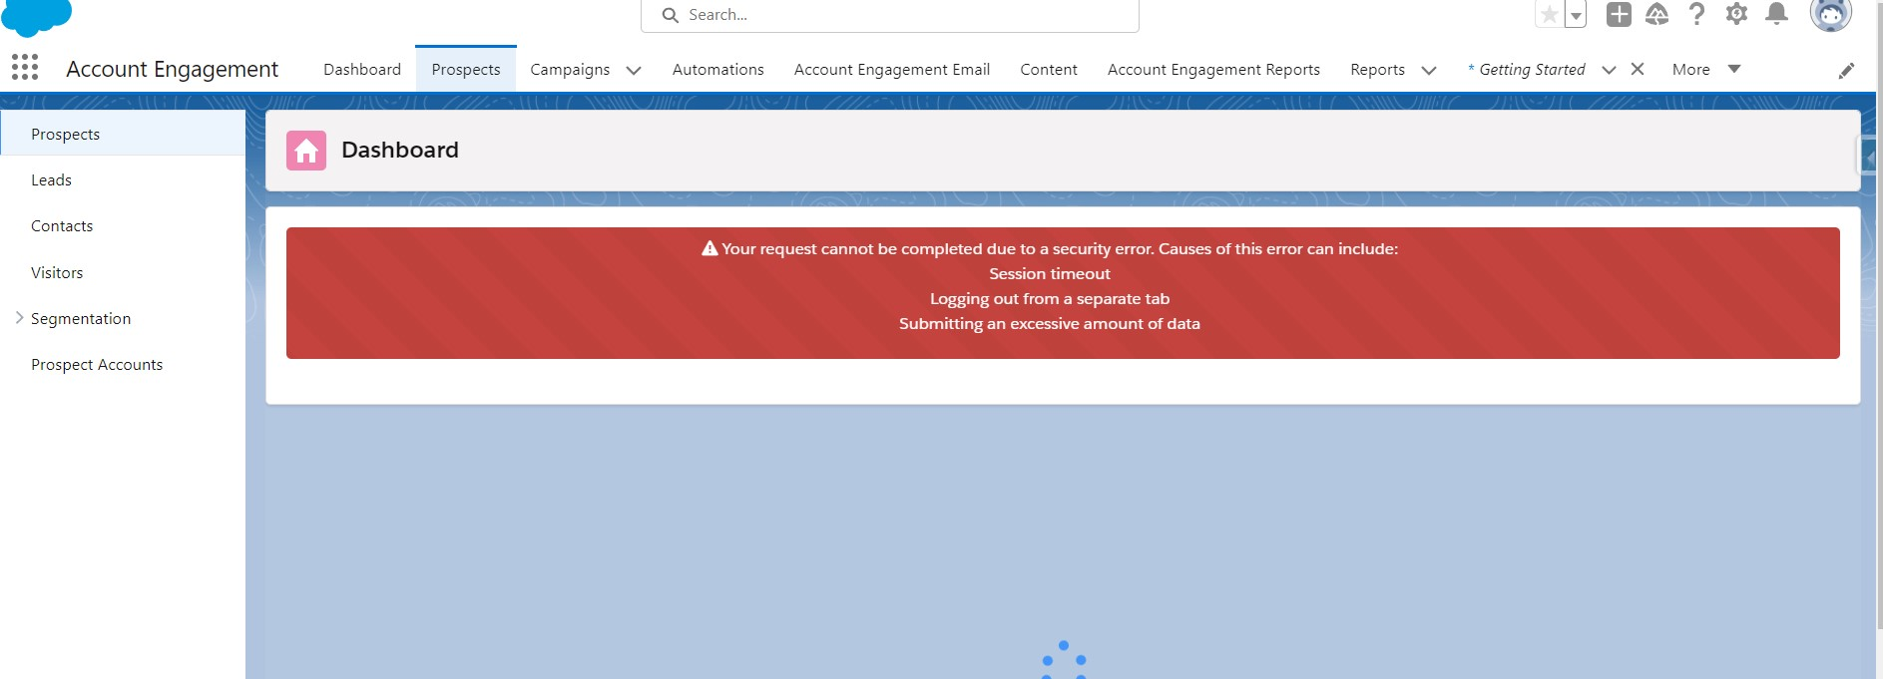Viewport: 1883px width, 679px height.
Task: Close the Getting Started tab
Action: 1638,69
